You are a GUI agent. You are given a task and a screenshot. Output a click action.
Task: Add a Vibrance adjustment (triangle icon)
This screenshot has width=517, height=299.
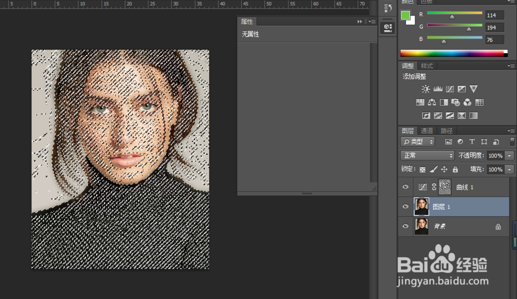tap(474, 89)
